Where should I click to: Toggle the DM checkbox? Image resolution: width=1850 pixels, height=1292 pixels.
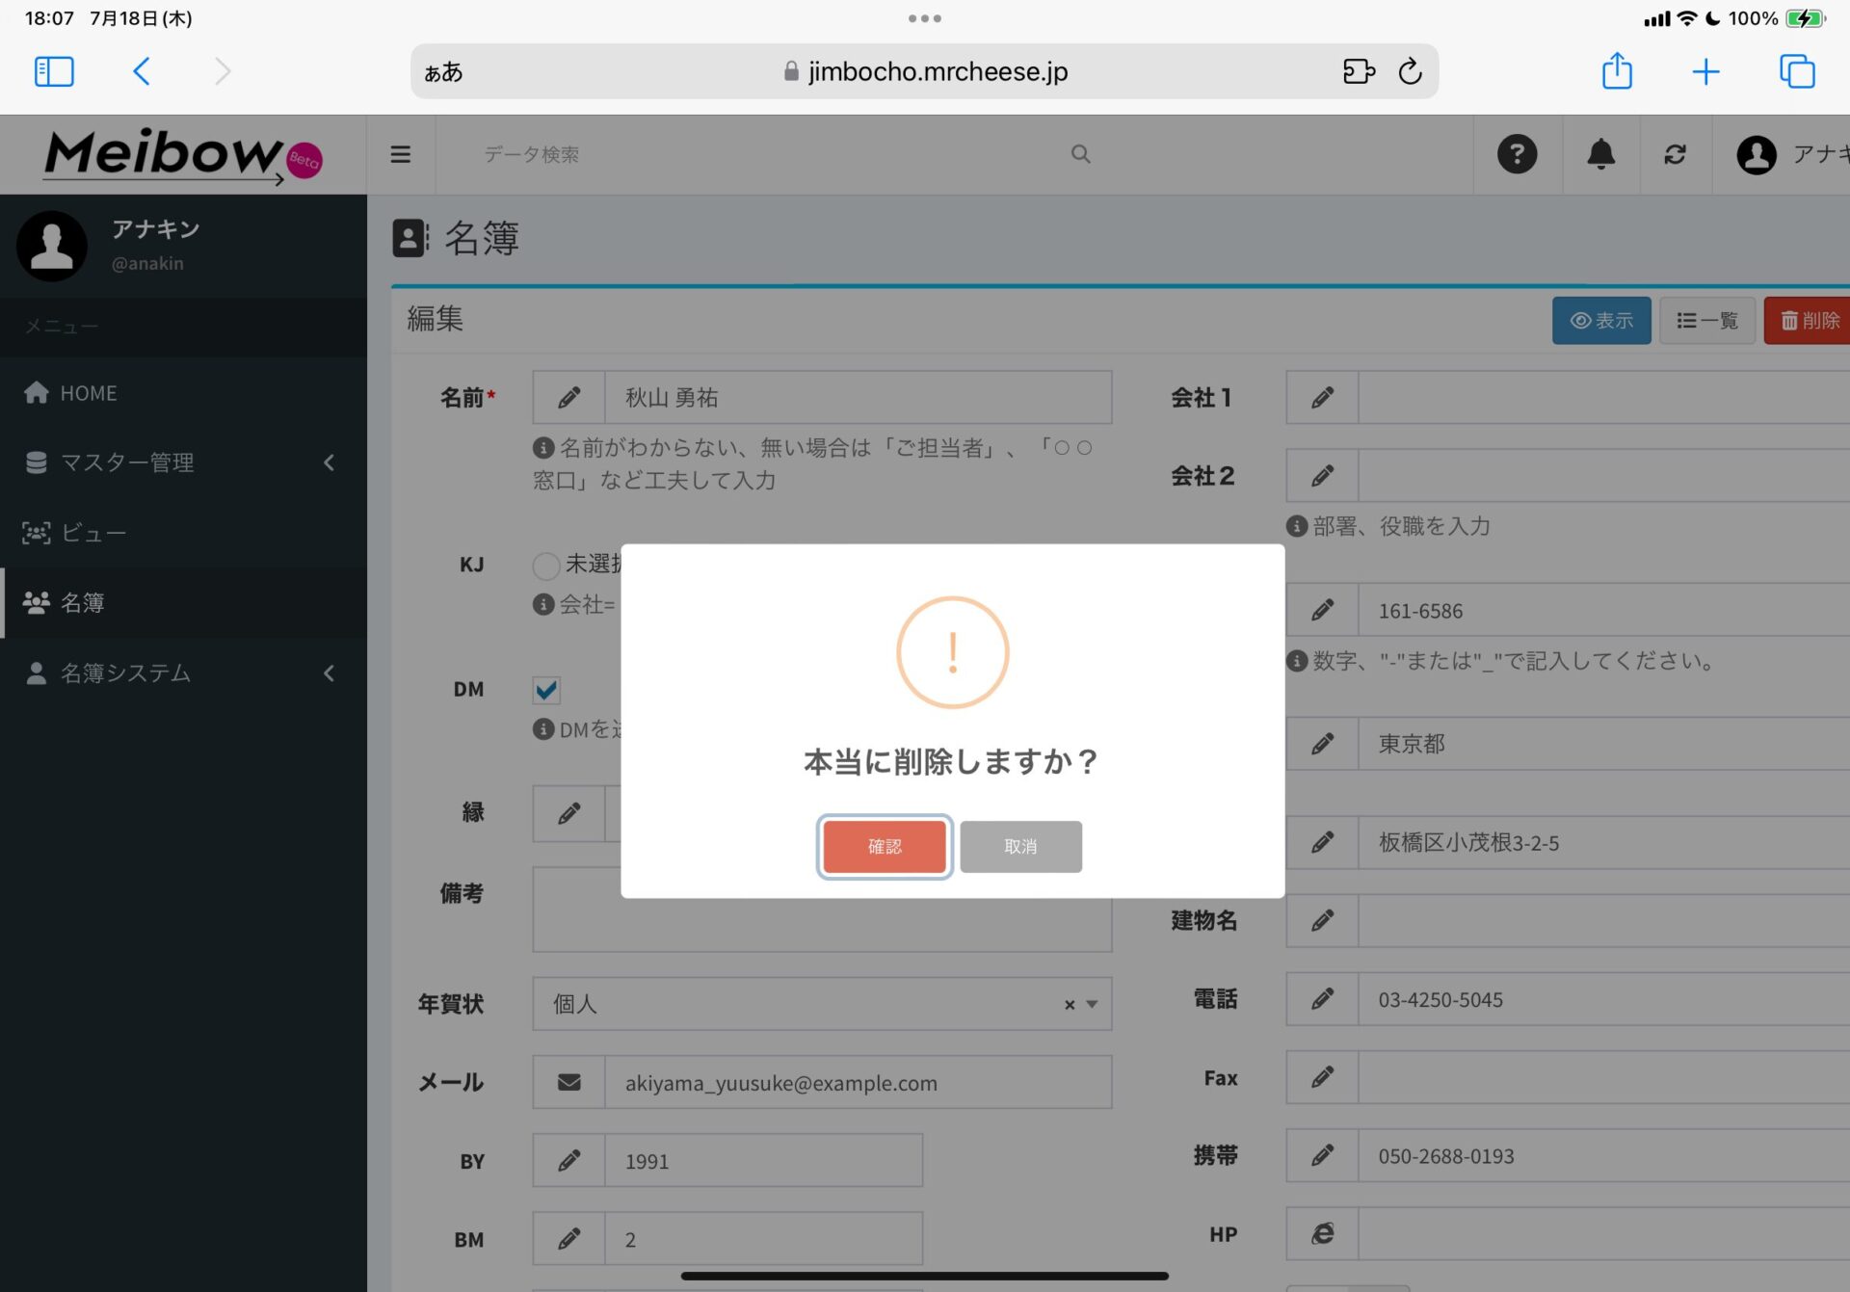[546, 690]
